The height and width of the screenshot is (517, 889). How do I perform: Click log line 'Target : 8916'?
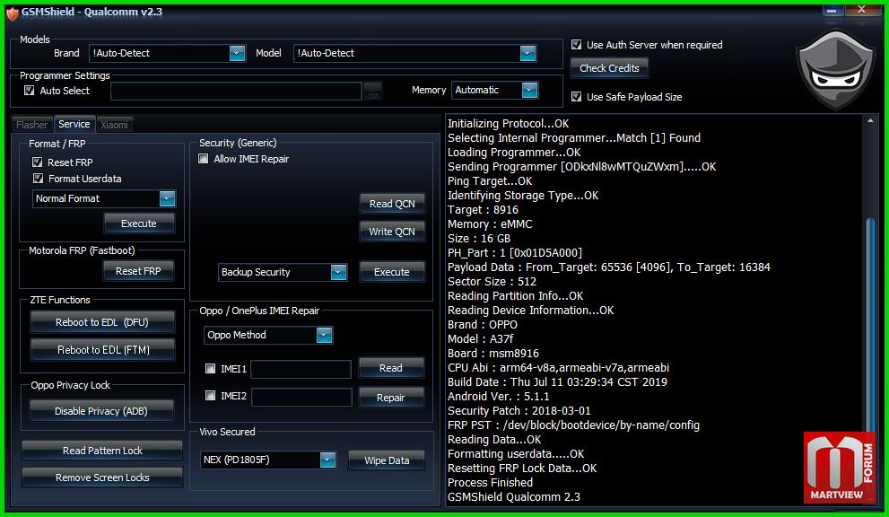(483, 209)
